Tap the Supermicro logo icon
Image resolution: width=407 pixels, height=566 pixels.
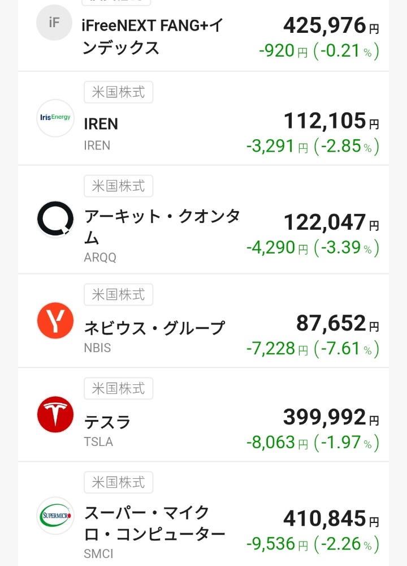pyautogui.click(x=55, y=516)
